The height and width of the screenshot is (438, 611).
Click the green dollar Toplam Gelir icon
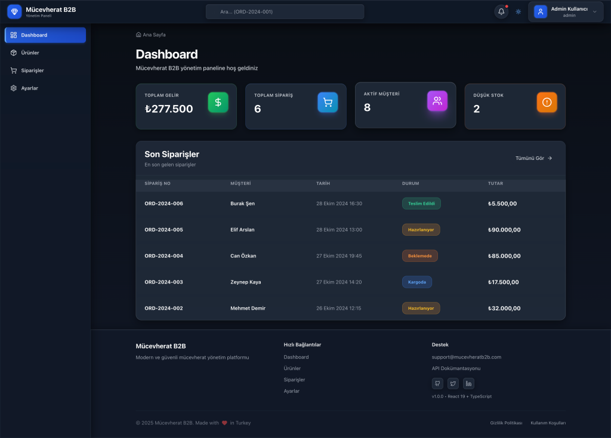pos(218,103)
